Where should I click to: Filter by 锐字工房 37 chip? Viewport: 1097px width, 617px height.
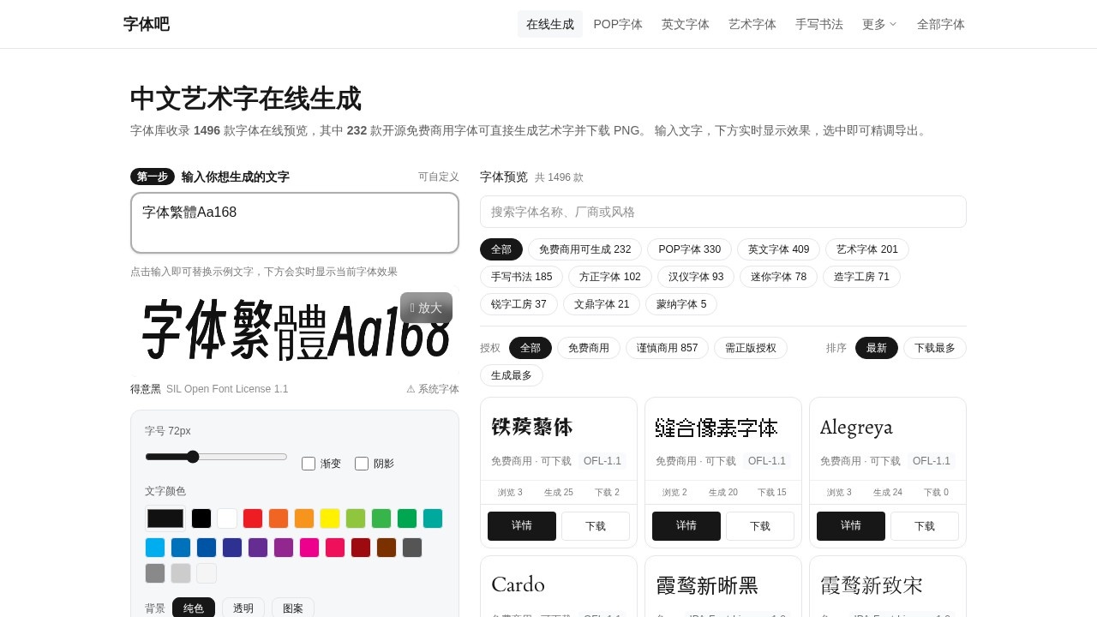[519, 304]
